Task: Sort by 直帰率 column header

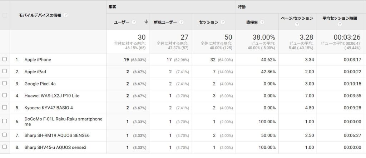Action: click(x=252, y=22)
